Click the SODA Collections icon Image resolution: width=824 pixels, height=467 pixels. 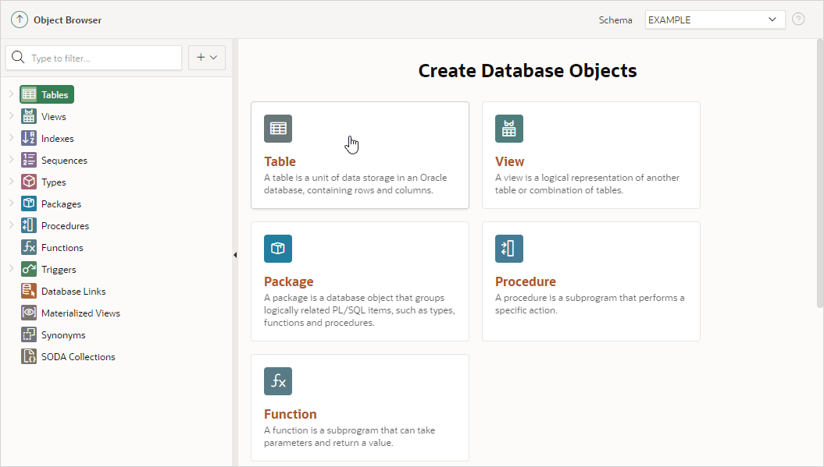pyautogui.click(x=29, y=357)
